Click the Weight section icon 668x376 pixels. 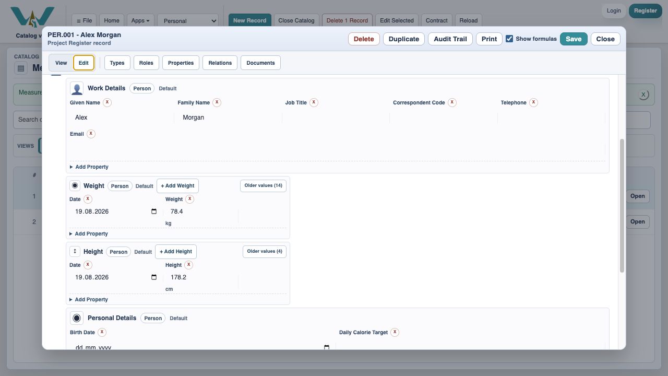point(75,185)
